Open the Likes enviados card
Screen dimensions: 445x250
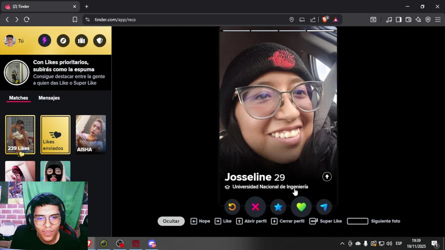(55, 135)
